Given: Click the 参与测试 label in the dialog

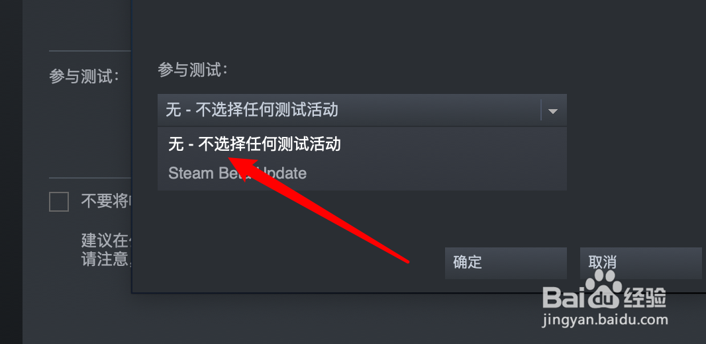Looking at the screenshot, I should 193,69.
